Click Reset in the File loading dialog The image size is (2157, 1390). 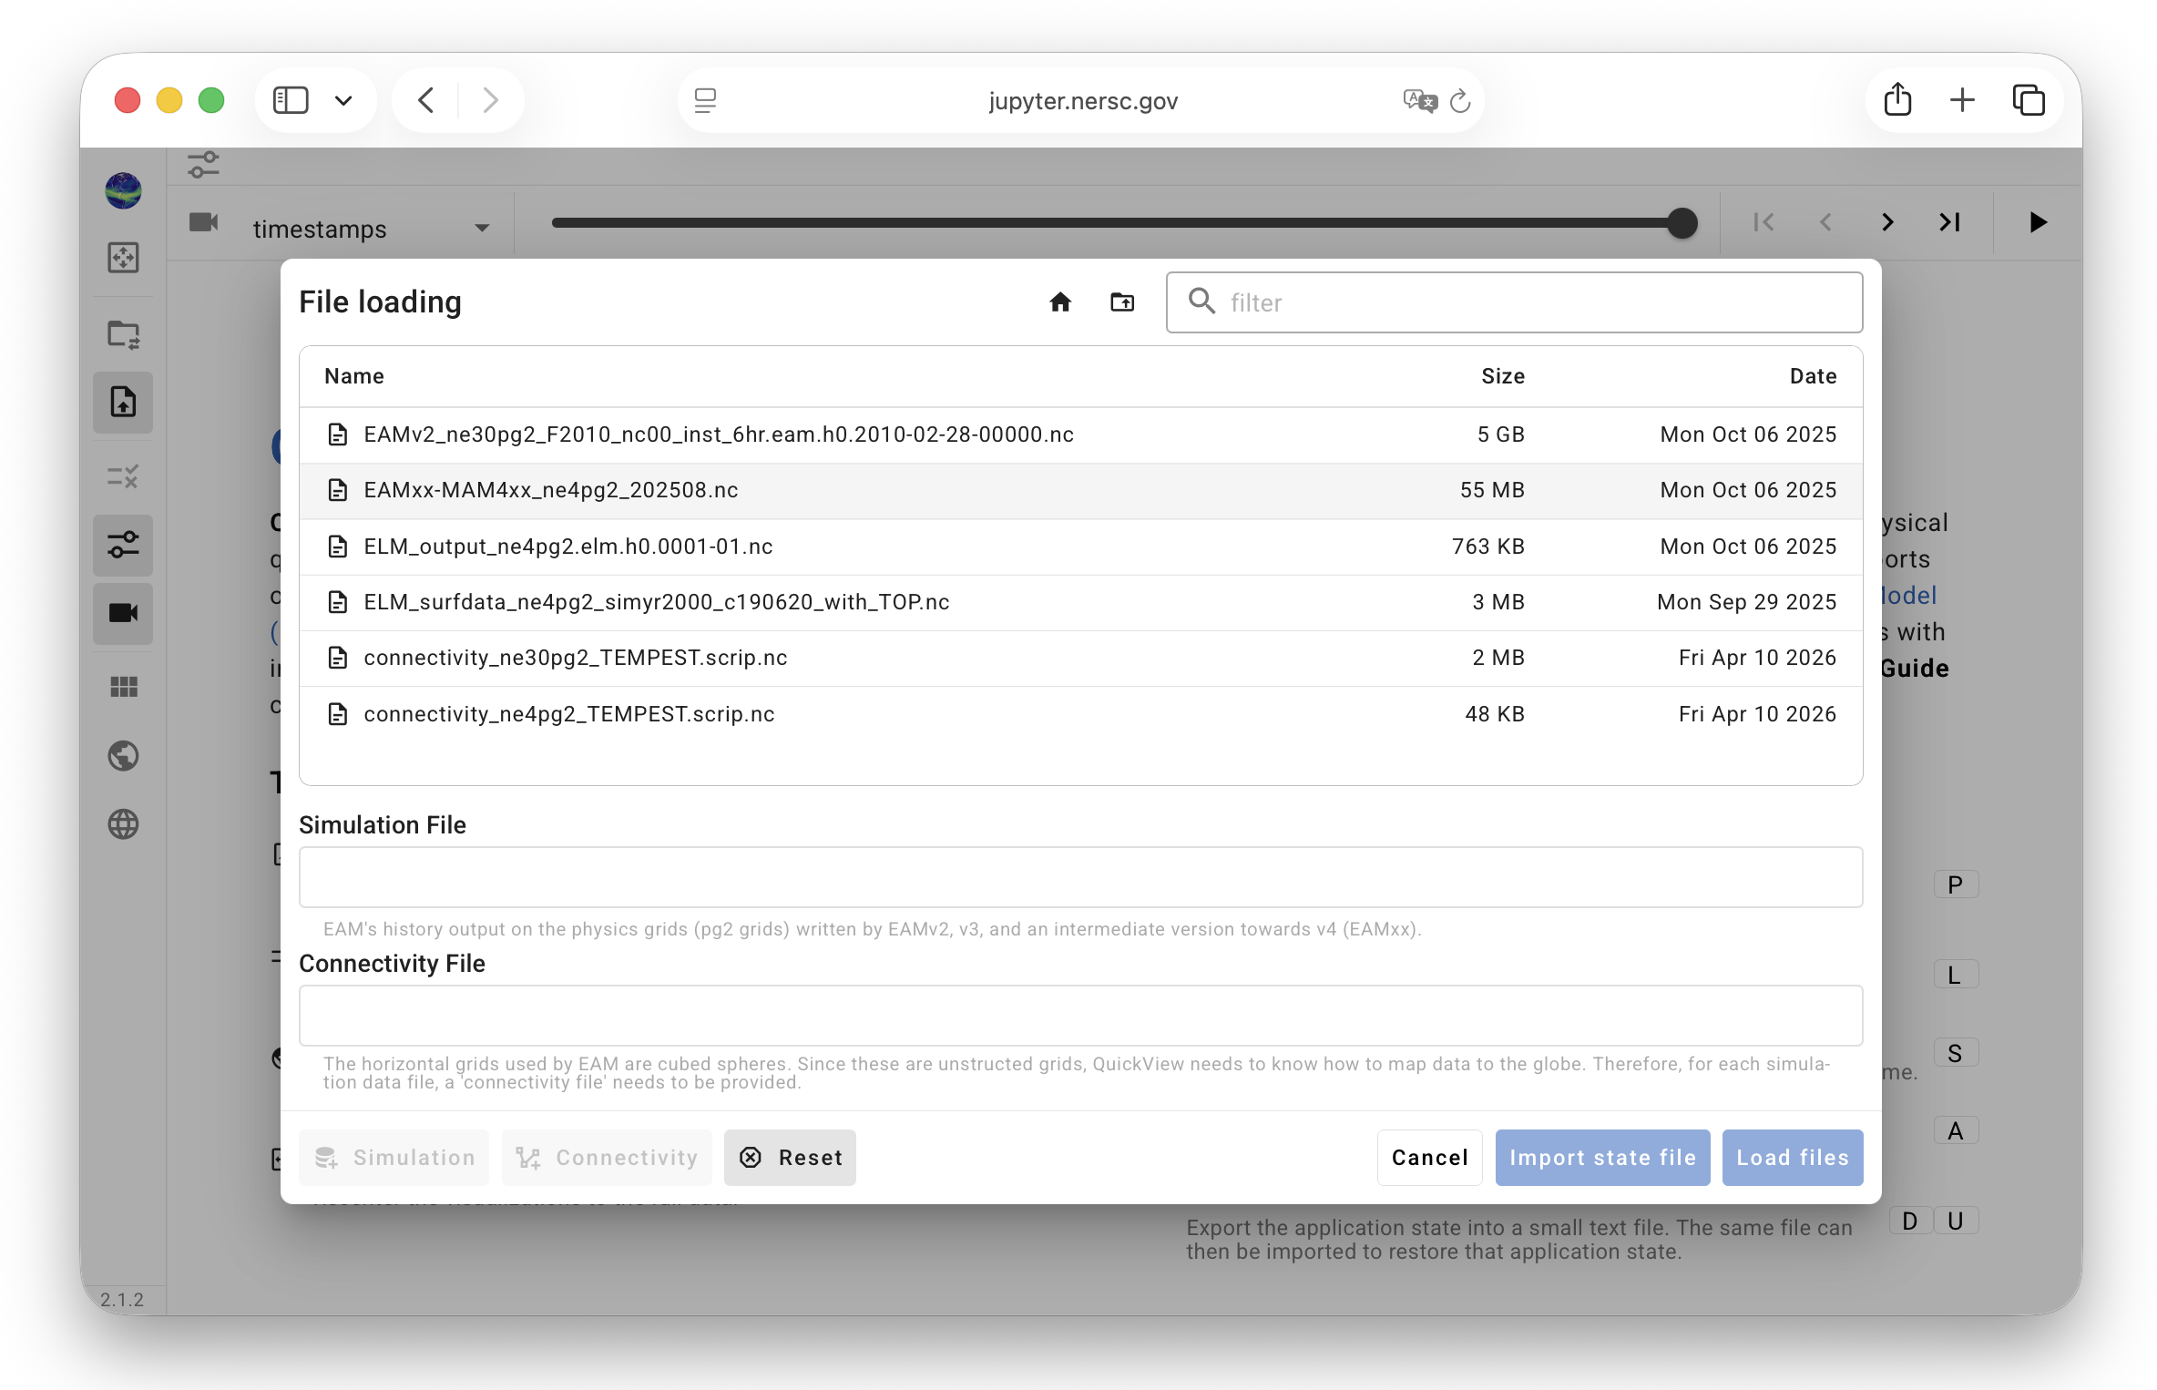[x=789, y=1157]
